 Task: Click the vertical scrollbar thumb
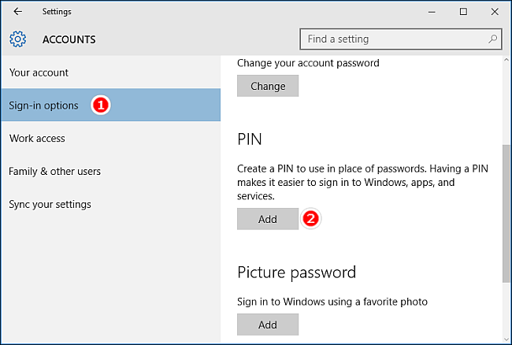[506, 213]
